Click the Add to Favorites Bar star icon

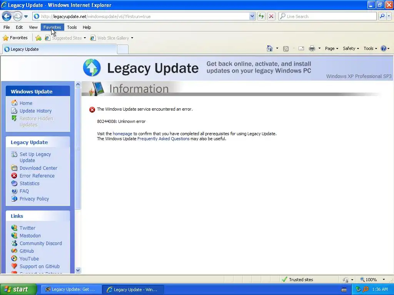tap(38, 38)
